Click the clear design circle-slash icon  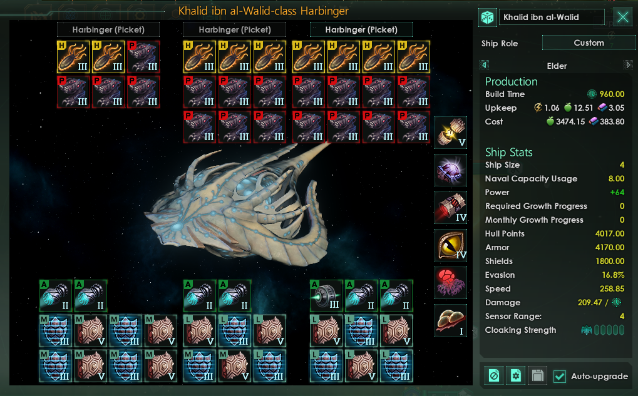click(x=494, y=376)
